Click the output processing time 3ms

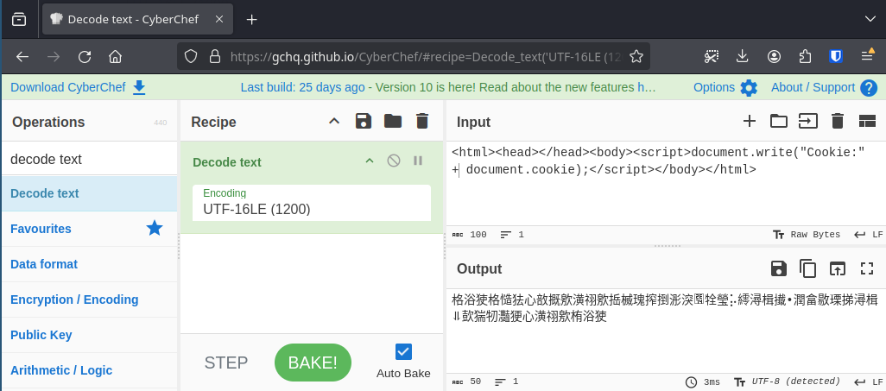point(703,382)
